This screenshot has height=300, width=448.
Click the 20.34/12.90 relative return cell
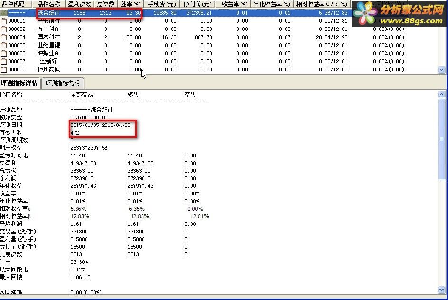[332, 37]
